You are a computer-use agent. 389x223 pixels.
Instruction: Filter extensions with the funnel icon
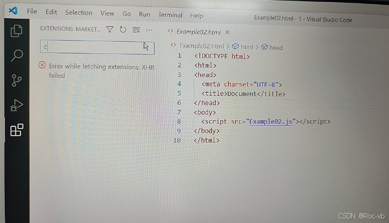tap(110, 29)
